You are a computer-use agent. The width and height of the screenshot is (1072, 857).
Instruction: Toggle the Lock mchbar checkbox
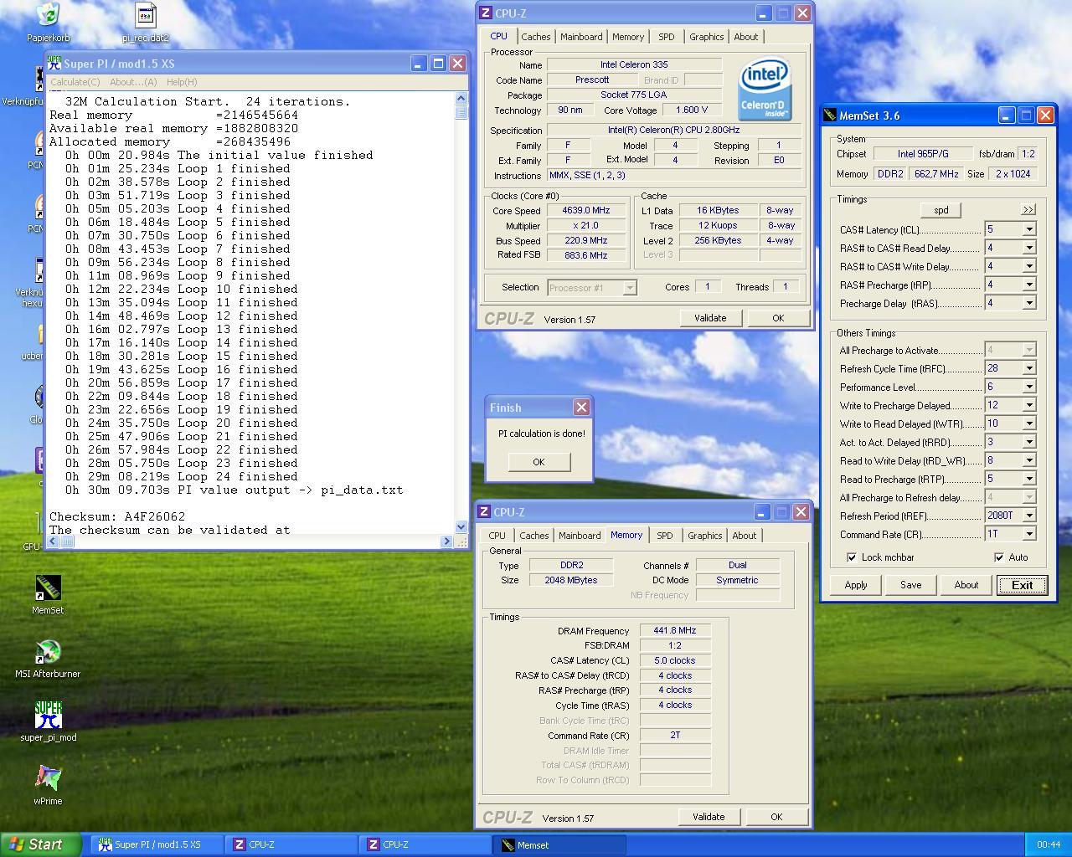(x=852, y=557)
